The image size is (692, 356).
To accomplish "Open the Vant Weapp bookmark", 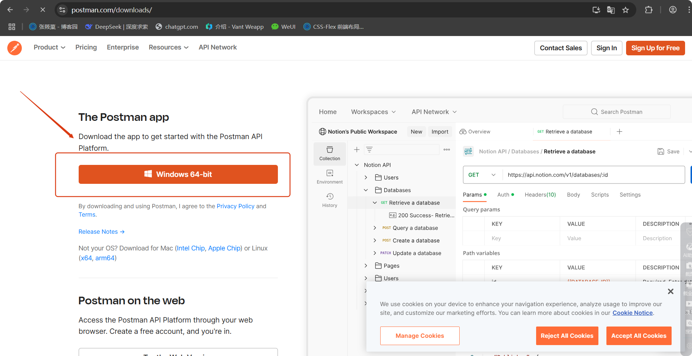I will tap(235, 27).
